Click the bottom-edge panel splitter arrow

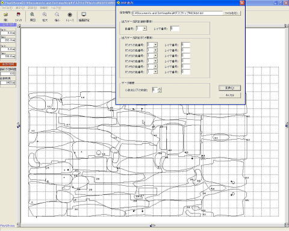tap(152, 226)
